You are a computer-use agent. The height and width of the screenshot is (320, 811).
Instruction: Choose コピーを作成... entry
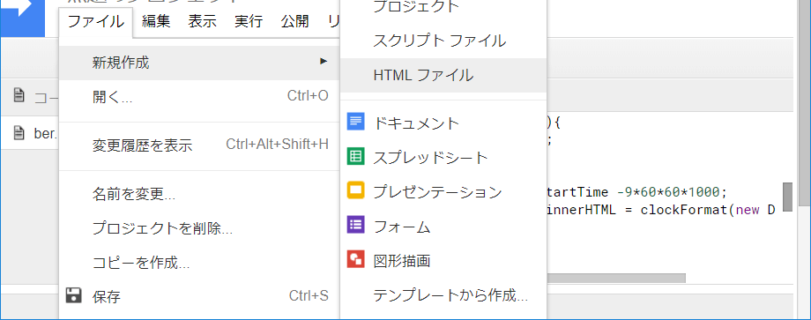pos(199,263)
